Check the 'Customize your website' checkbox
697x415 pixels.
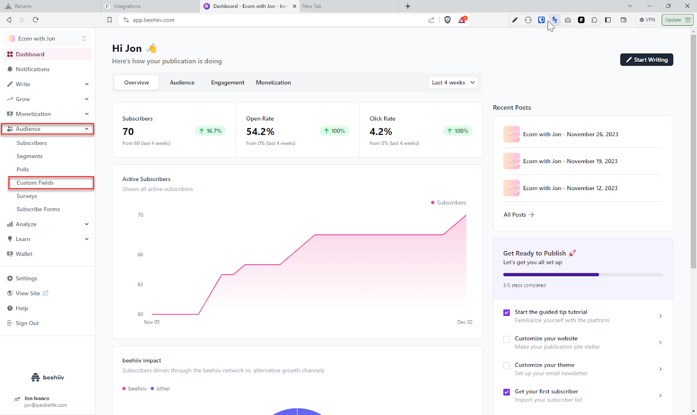[507, 339]
